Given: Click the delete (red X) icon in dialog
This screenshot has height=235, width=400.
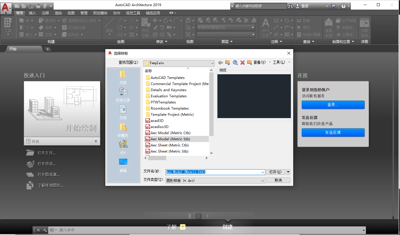Looking at the screenshot, I should 242,62.
